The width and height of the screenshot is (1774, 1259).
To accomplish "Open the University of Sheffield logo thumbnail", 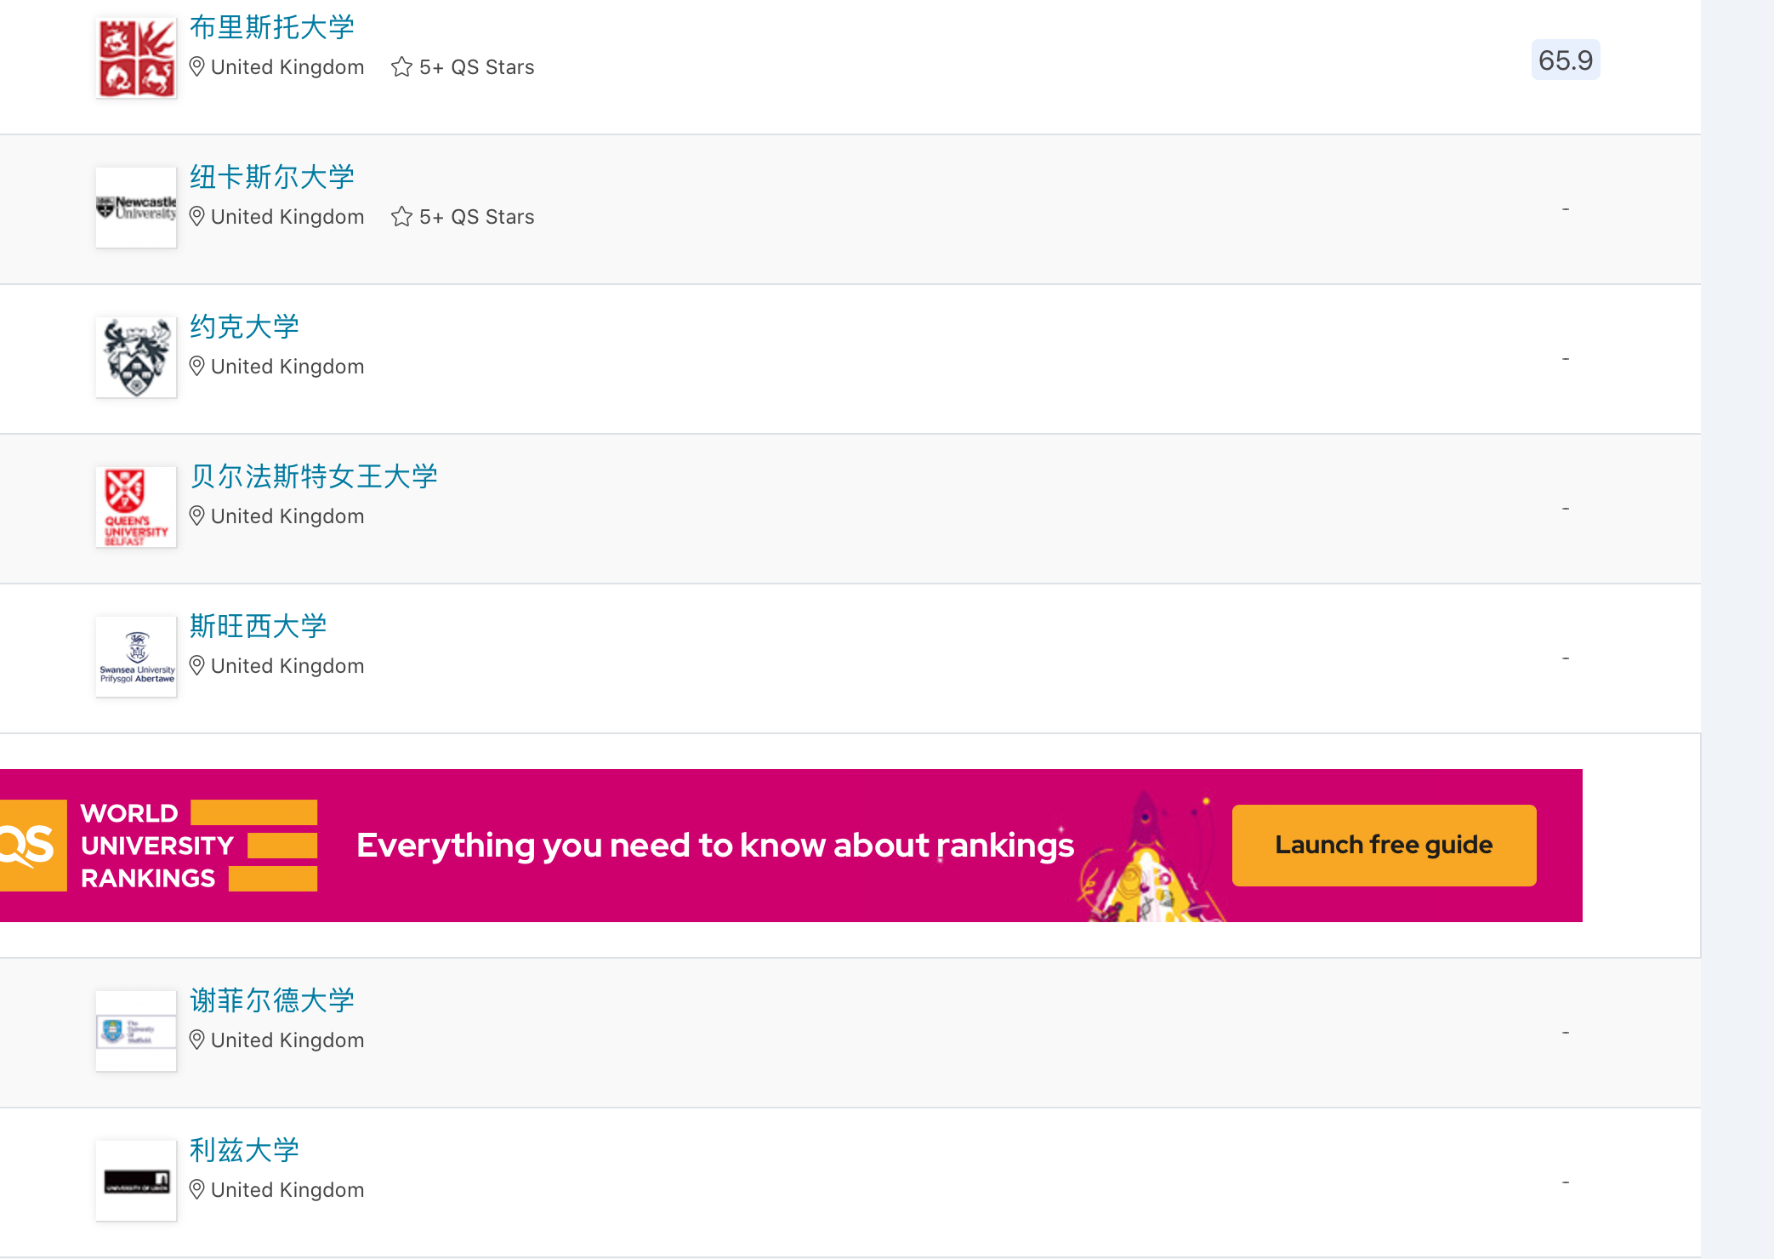I will pyautogui.click(x=136, y=1031).
